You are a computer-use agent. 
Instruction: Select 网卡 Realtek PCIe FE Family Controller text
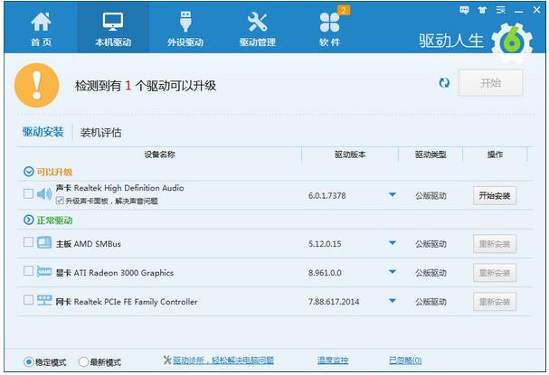[127, 302]
